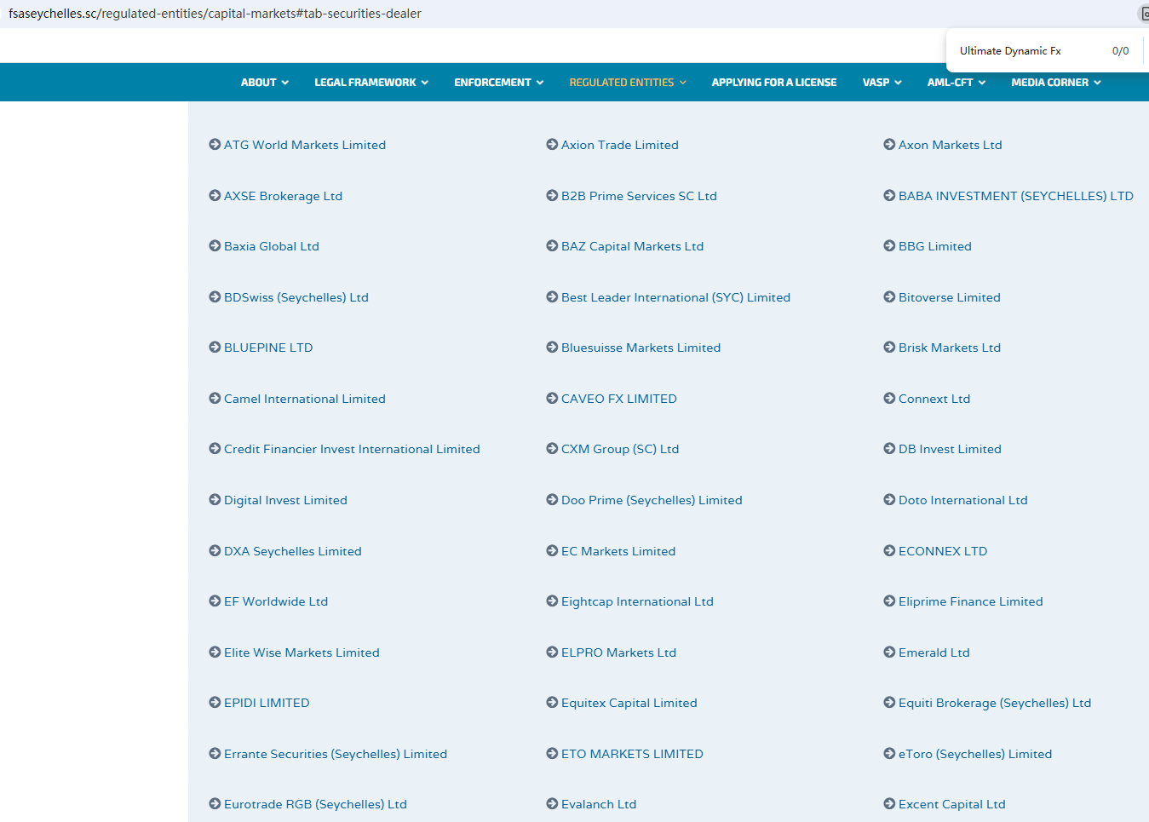Click the arrow icon beside Emerald Ltd

pos(889,652)
